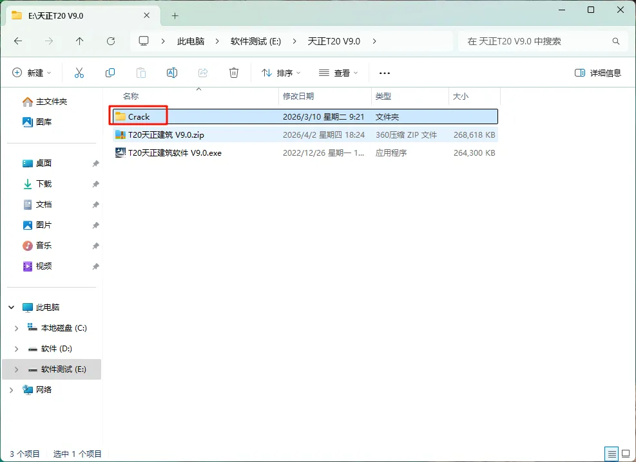Sort by 名称 column header
The image size is (636, 462).
(x=131, y=97)
